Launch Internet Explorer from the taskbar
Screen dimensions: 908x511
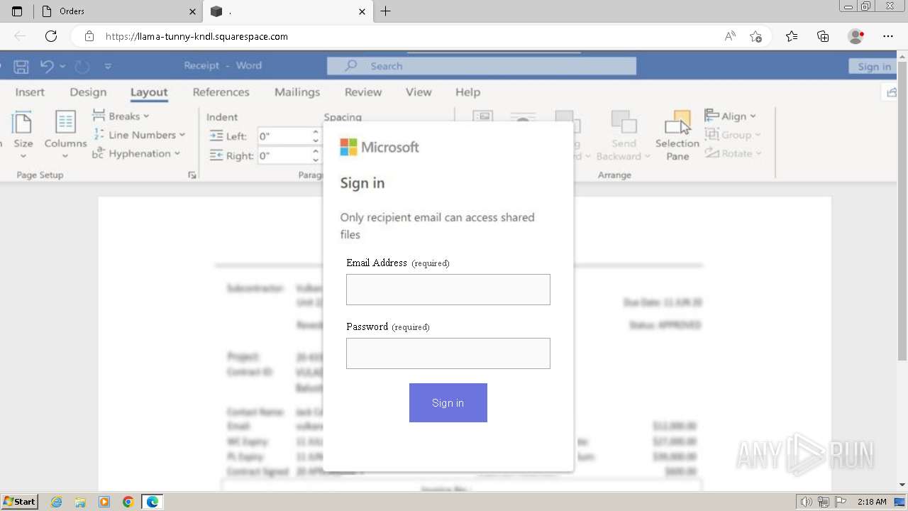[57, 502]
